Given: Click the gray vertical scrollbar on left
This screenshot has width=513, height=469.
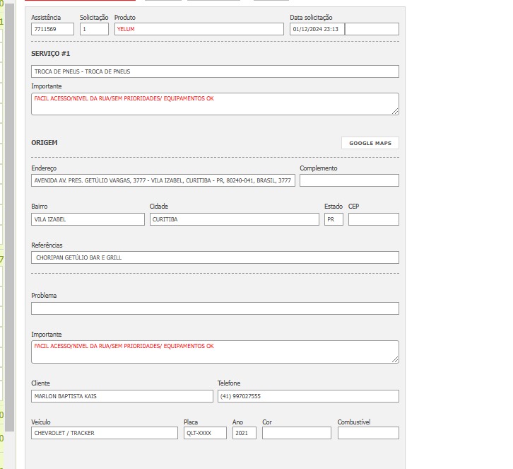Looking at the screenshot, I should [x=10, y=212].
